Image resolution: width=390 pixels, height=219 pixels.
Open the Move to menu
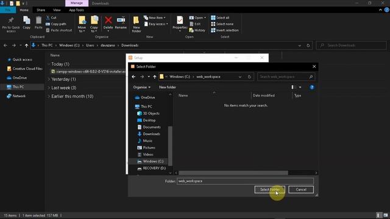pos(82,24)
